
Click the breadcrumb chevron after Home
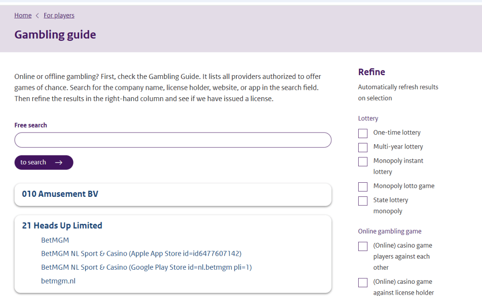[x=38, y=16]
